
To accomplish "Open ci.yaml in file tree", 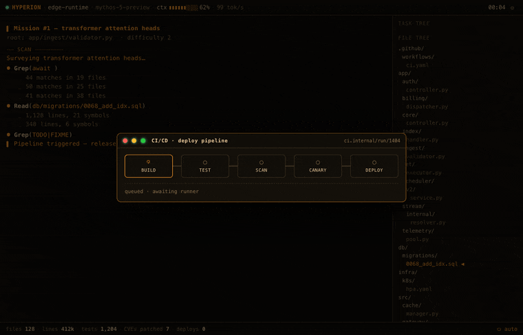I will click(x=417, y=65).
